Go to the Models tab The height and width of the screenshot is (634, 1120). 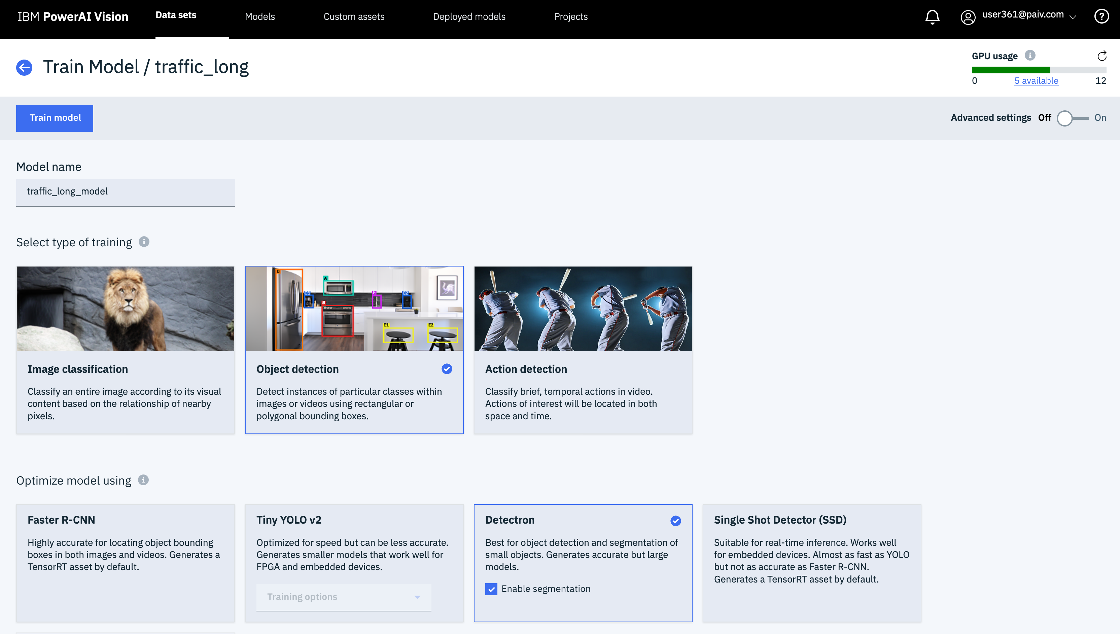pyautogui.click(x=259, y=16)
